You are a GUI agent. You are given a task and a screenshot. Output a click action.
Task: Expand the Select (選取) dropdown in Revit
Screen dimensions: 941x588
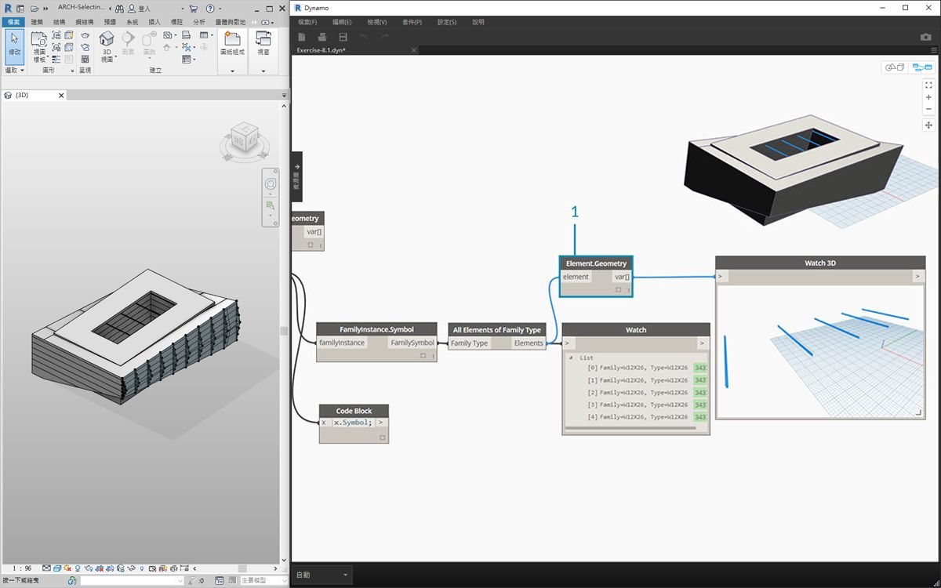[14, 71]
